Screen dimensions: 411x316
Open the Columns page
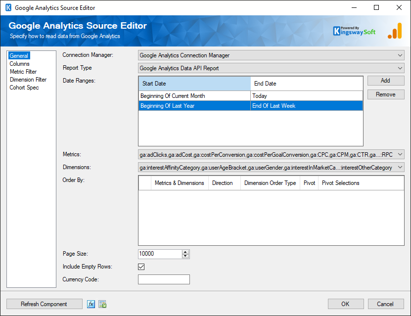pyautogui.click(x=19, y=64)
